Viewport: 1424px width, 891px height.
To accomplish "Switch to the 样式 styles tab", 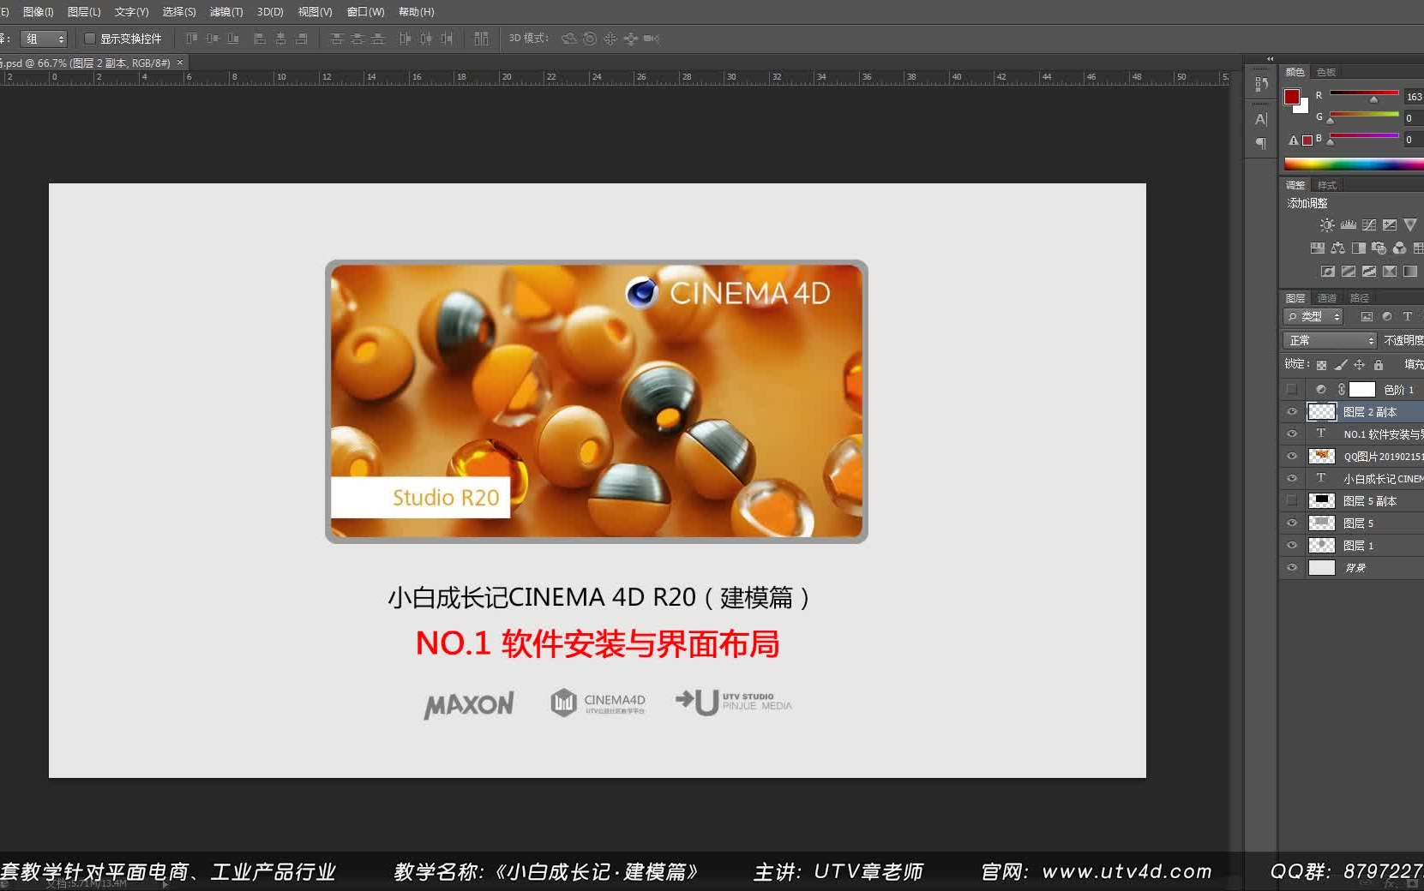I will (1327, 185).
